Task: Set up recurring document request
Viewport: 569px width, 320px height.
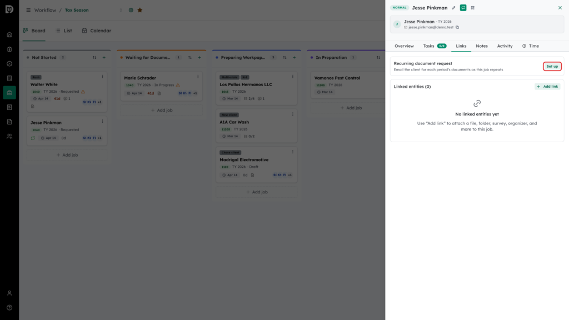Action: pyautogui.click(x=552, y=67)
